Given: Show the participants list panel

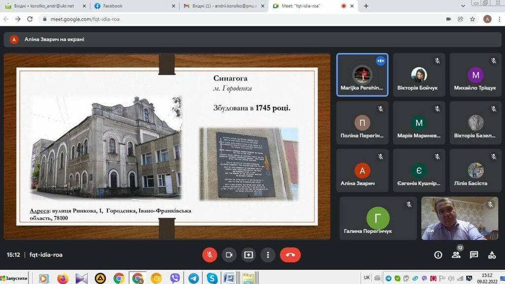Looking at the screenshot, I should [x=456, y=255].
